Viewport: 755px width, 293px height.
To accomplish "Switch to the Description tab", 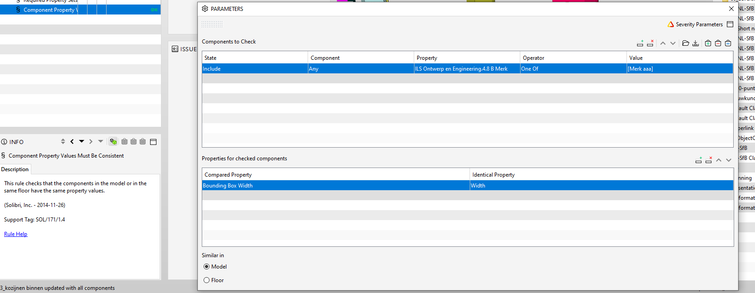I will click(15, 169).
